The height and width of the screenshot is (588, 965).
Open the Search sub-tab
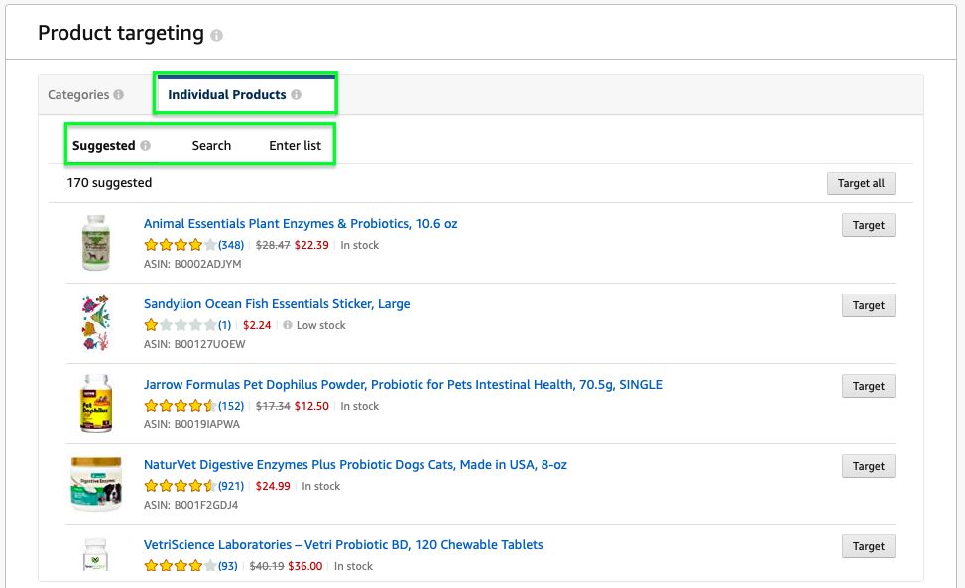tap(211, 145)
